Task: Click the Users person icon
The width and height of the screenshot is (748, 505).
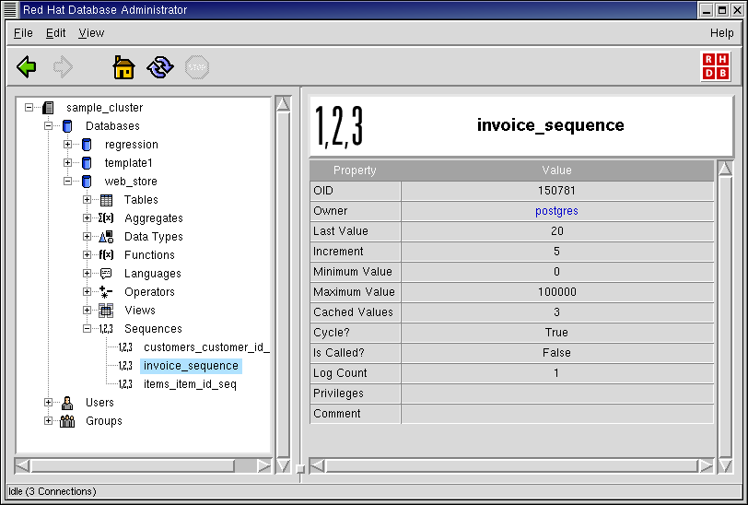Action: click(67, 403)
